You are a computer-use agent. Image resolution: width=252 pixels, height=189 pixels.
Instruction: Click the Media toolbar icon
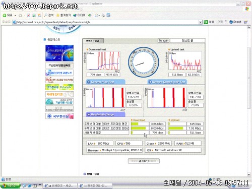75,16
